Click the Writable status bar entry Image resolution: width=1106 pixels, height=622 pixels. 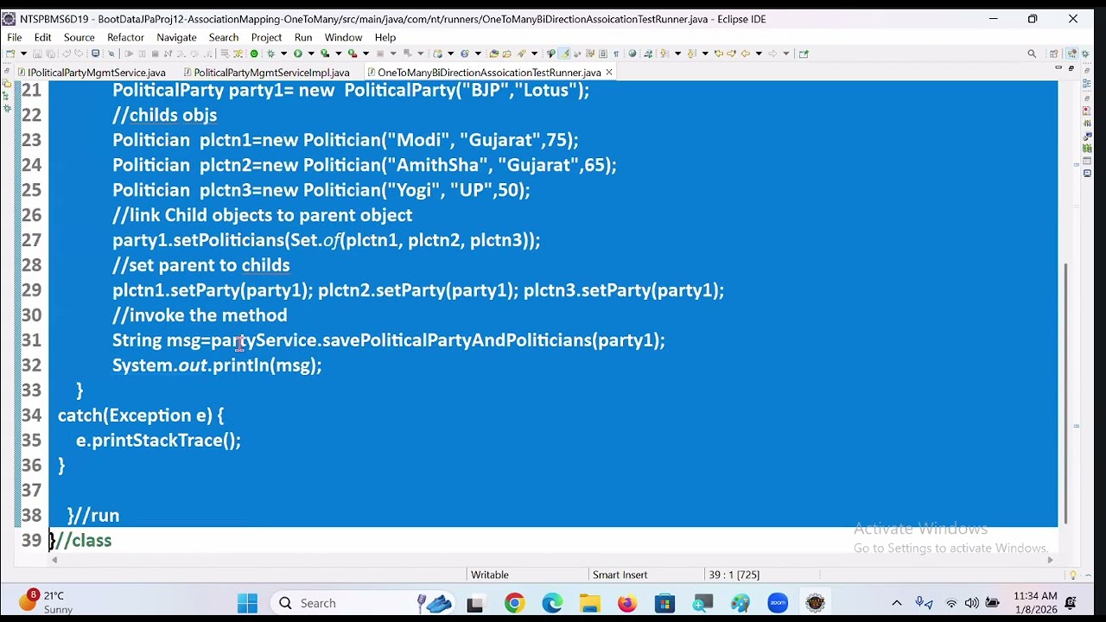click(490, 574)
